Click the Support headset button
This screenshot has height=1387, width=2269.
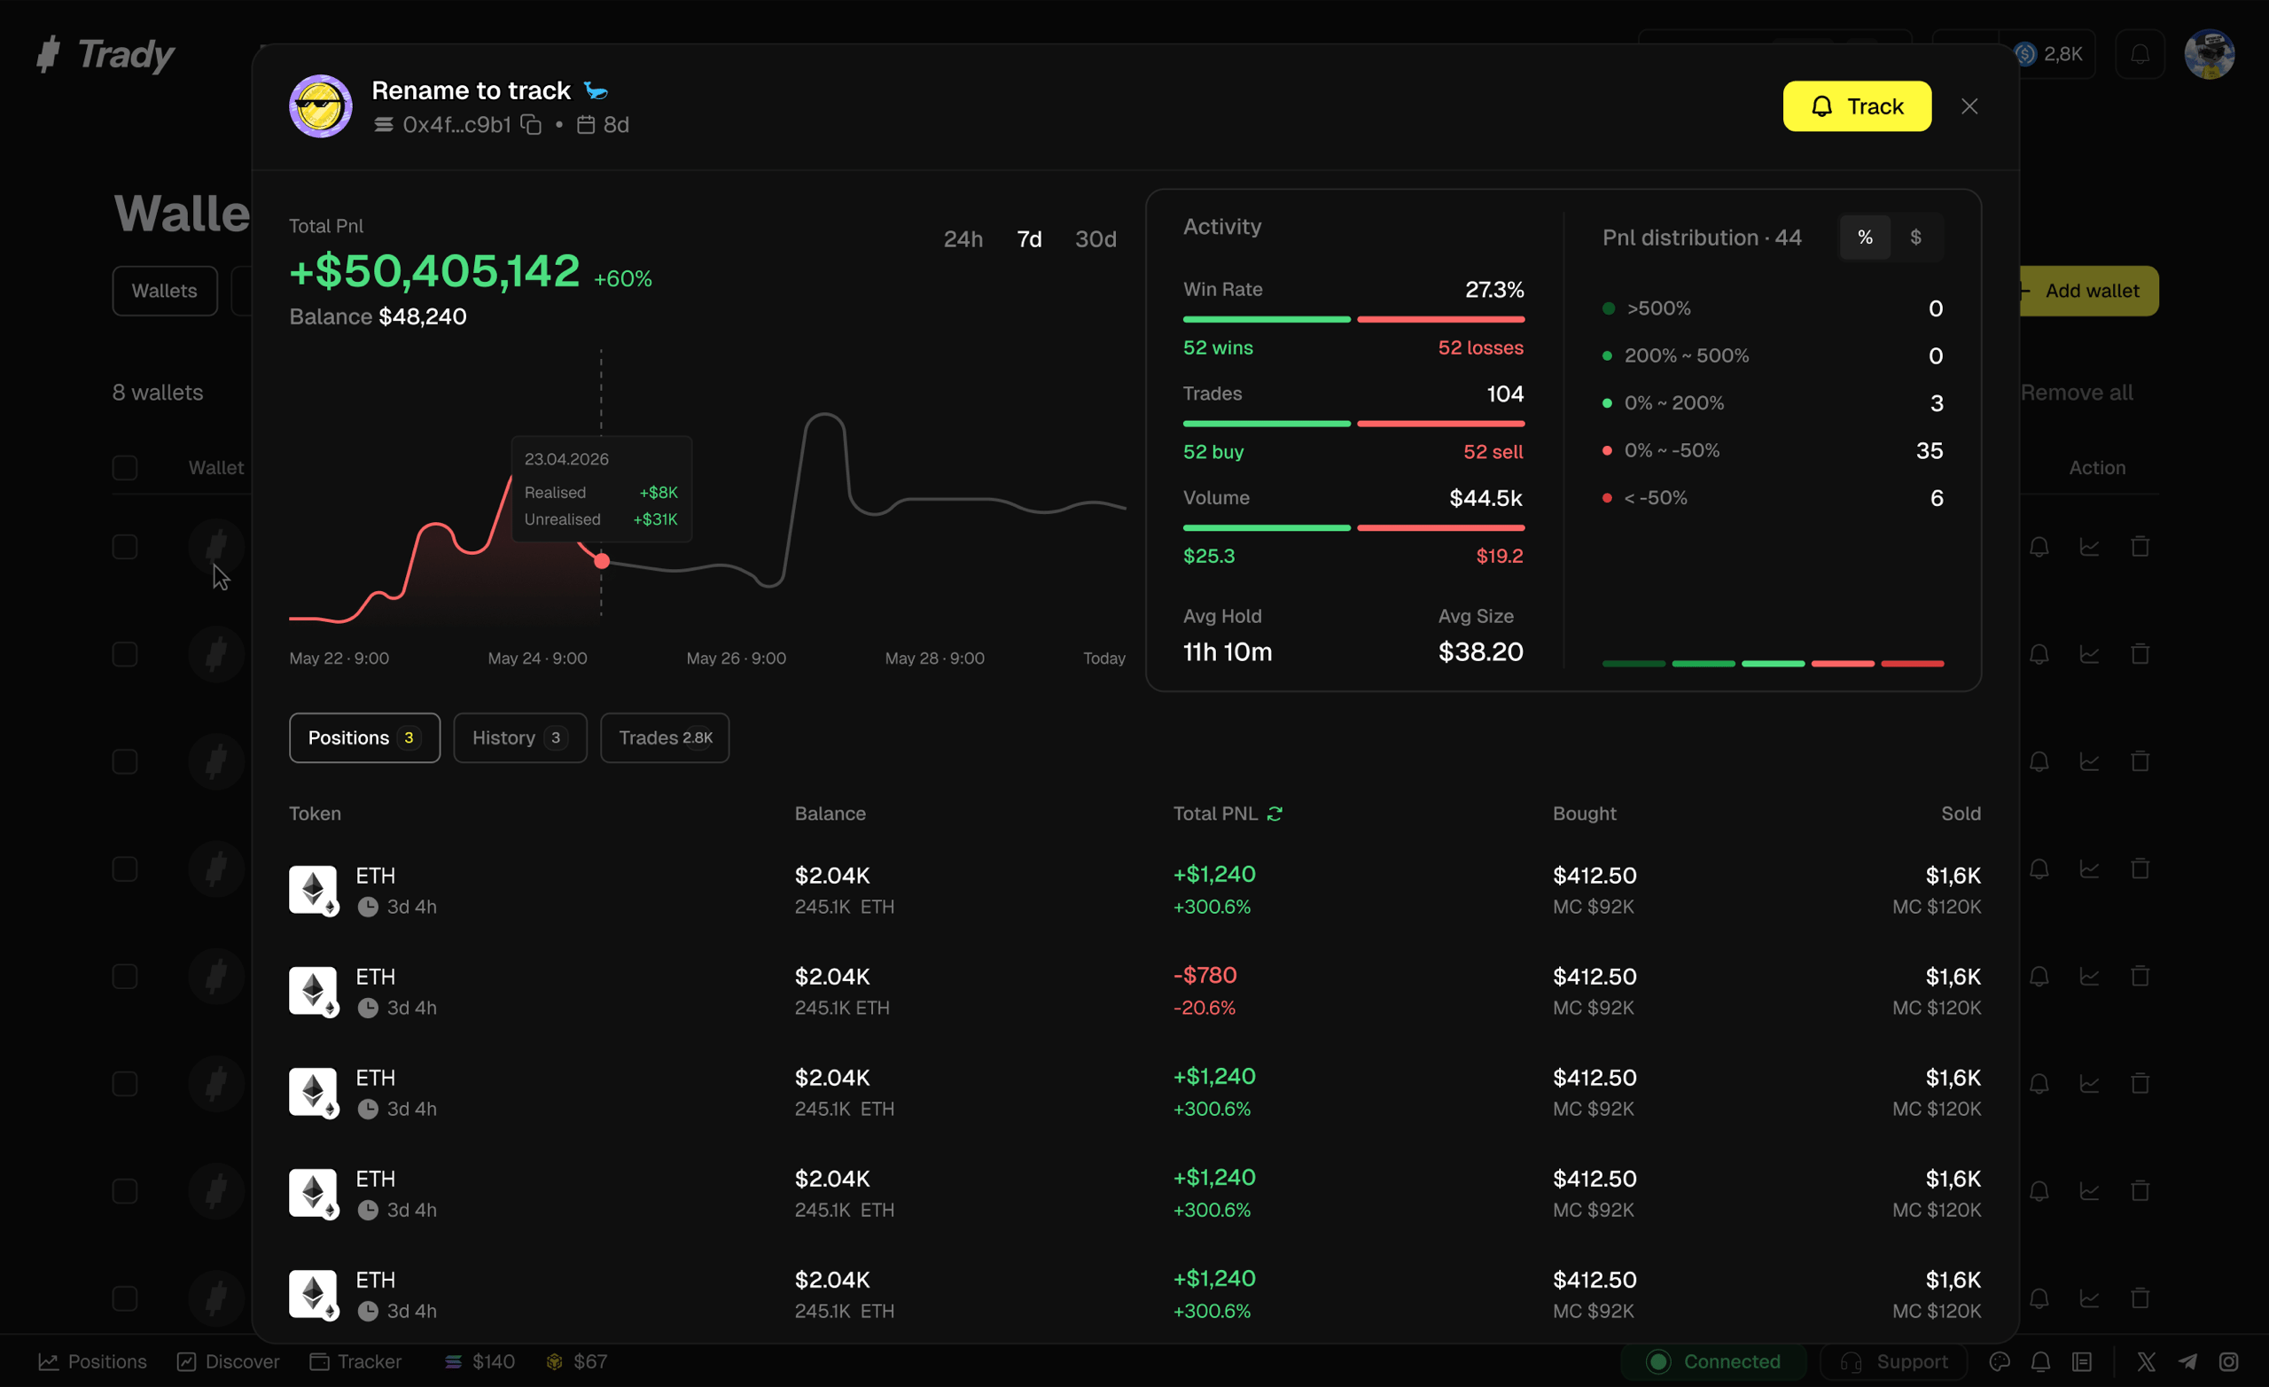click(x=1893, y=1361)
